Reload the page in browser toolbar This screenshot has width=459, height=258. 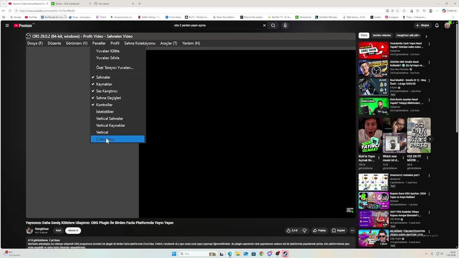[10, 11]
